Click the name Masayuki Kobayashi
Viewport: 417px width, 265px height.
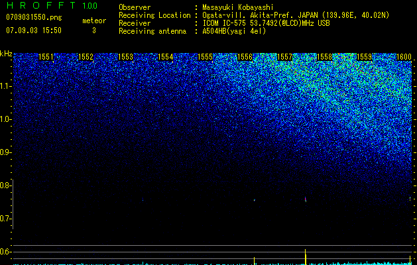pyautogui.click(x=238, y=7)
